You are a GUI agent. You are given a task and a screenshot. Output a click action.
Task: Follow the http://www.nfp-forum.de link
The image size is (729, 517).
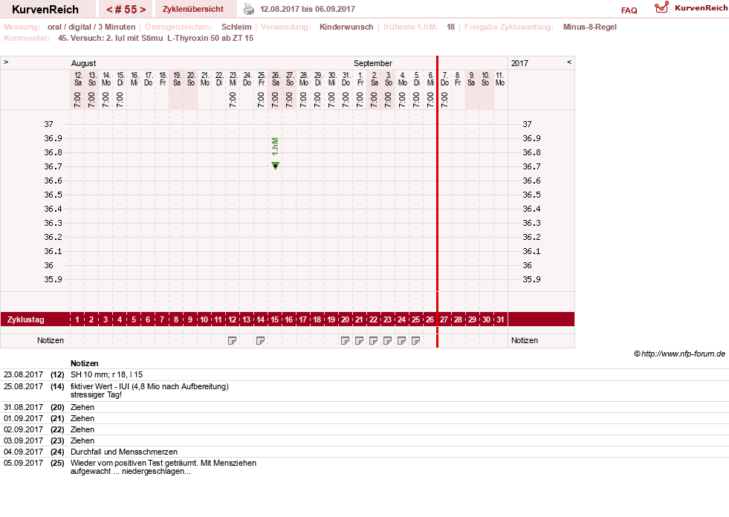click(683, 354)
